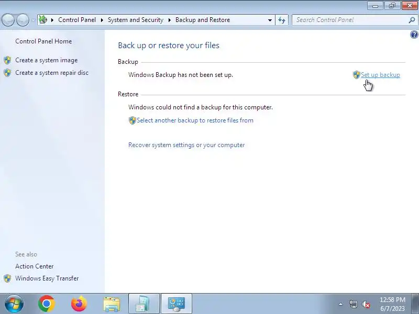Click the Control Panel breadcrumb
Viewport: 419px width, 314px height.
point(77,20)
